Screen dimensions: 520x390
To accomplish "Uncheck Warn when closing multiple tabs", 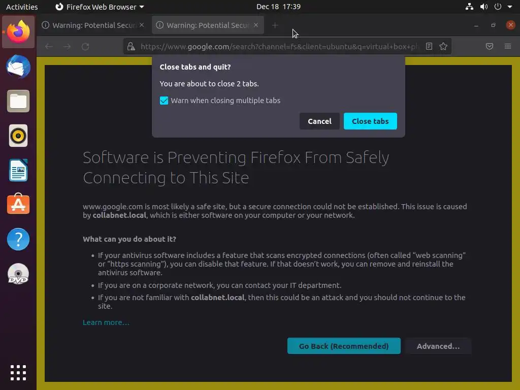I will tap(164, 101).
